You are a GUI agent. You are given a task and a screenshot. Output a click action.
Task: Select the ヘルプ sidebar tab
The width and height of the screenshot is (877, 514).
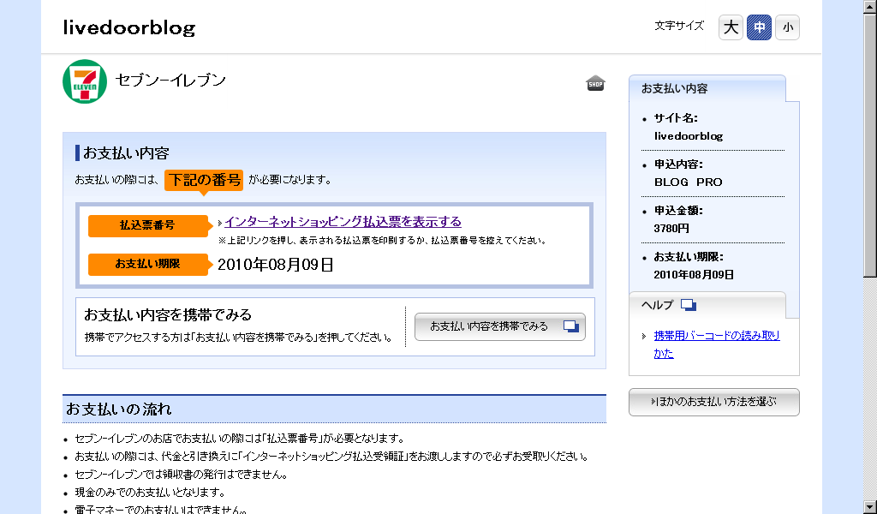click(707, 305)
